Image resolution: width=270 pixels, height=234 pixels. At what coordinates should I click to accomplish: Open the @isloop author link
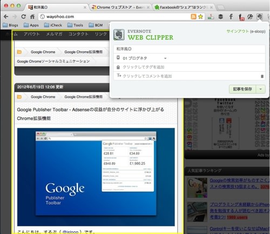pyautogui.click(x=70, y=232)
